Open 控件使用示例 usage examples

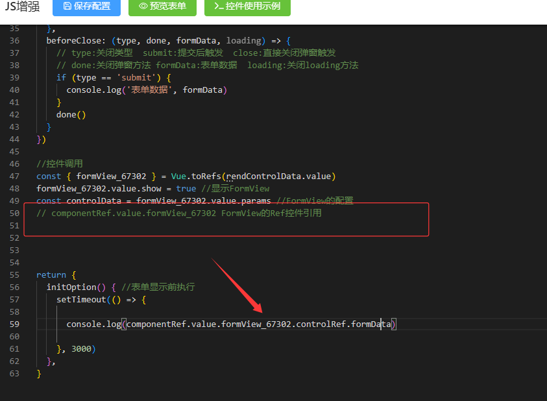pos(247,6)
